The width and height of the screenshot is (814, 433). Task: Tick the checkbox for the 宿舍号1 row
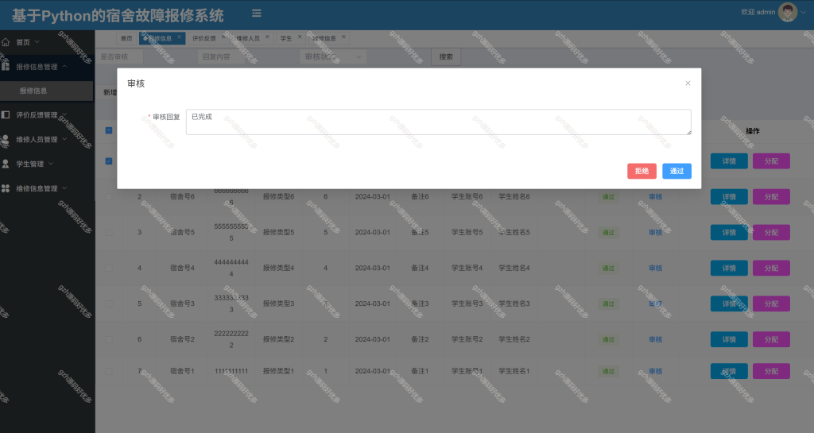pos(108,371)
